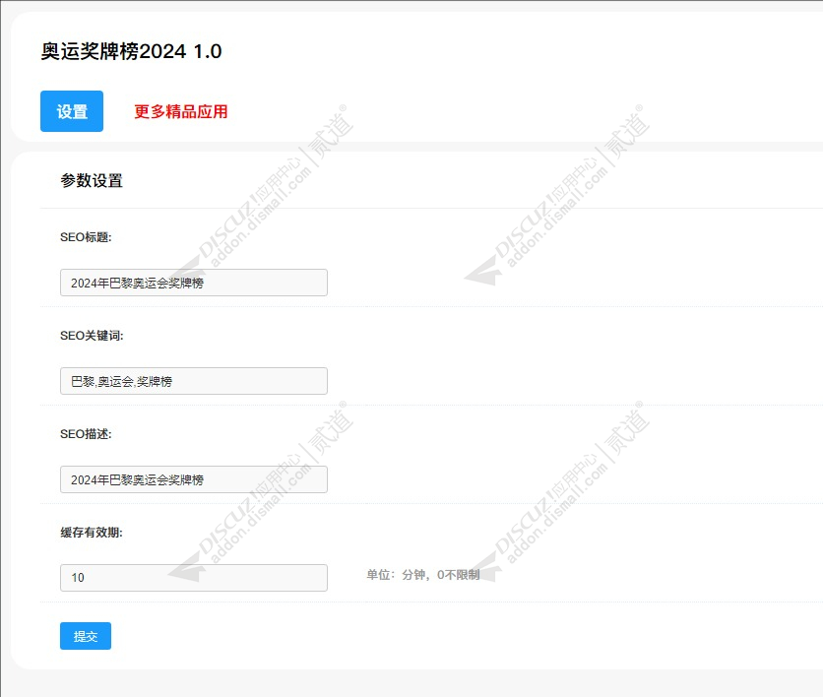Open the 更多精品应用 link
Image resolution: width=823 pixels, height=697 pixels.
[x=180, y=111]
